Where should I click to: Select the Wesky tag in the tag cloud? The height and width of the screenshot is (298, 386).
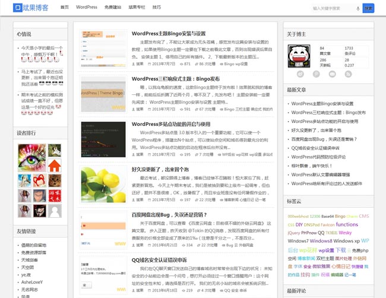click(345, 233)
